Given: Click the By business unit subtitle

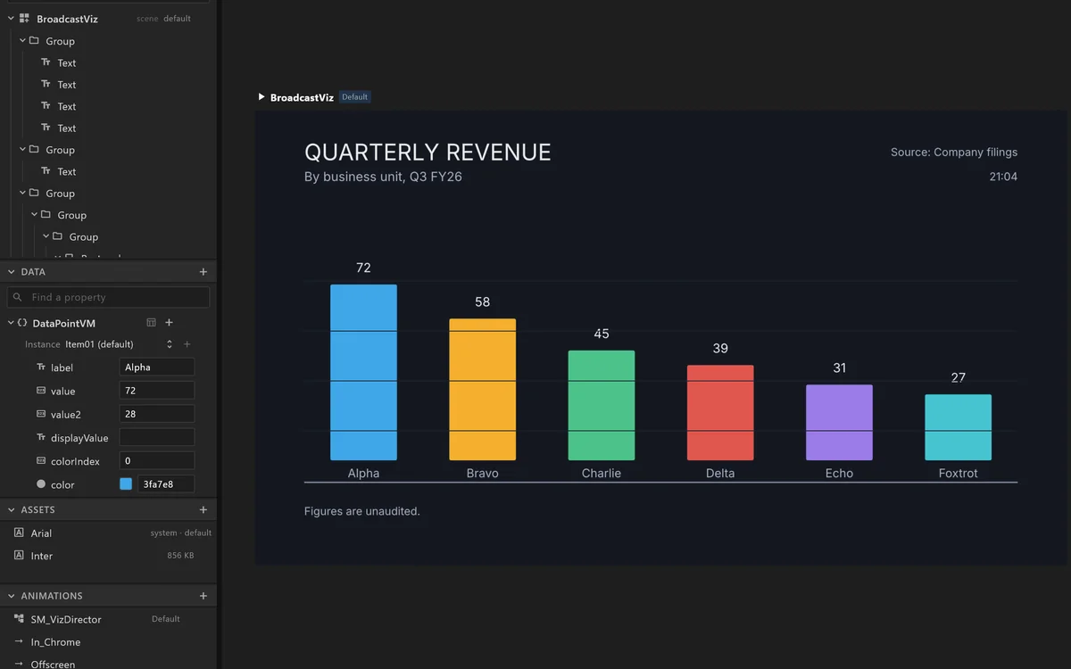Looking at the screenshot, I should (x=383, y=177).
